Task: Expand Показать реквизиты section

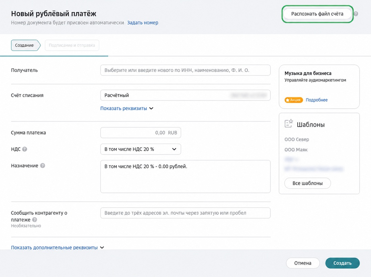Action: 127,108
